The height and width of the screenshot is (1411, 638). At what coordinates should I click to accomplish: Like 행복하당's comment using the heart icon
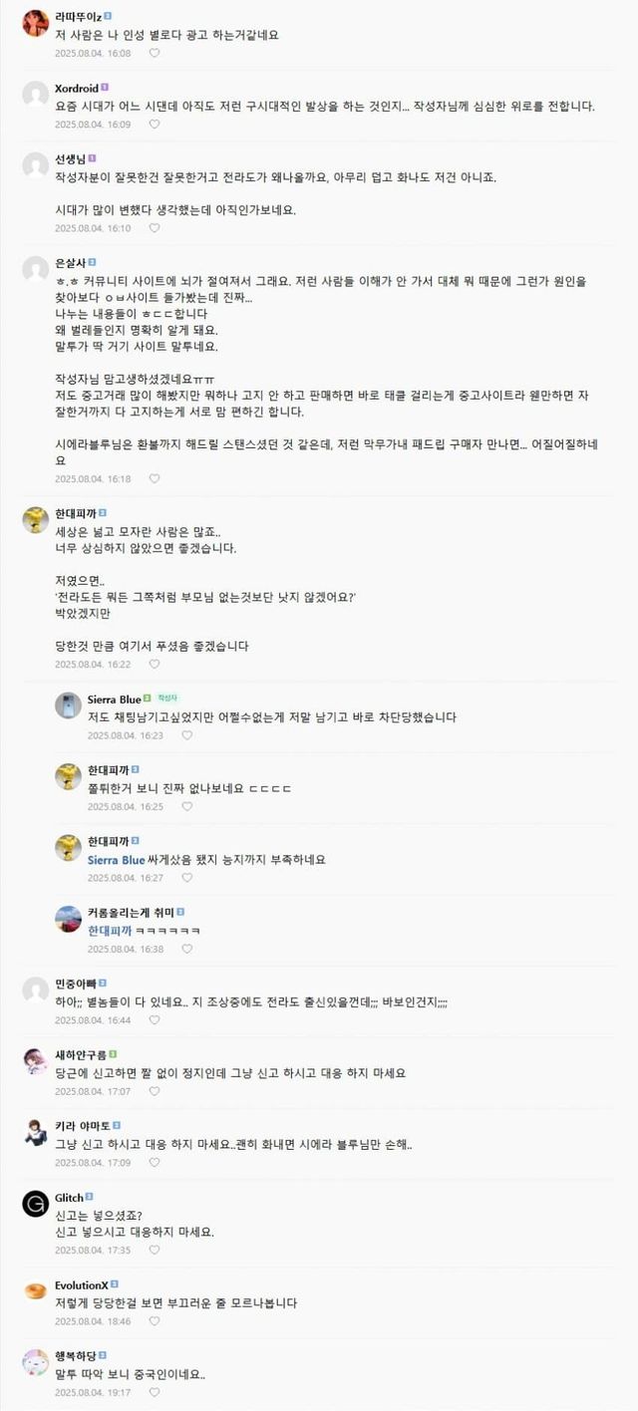(155, 1393)
